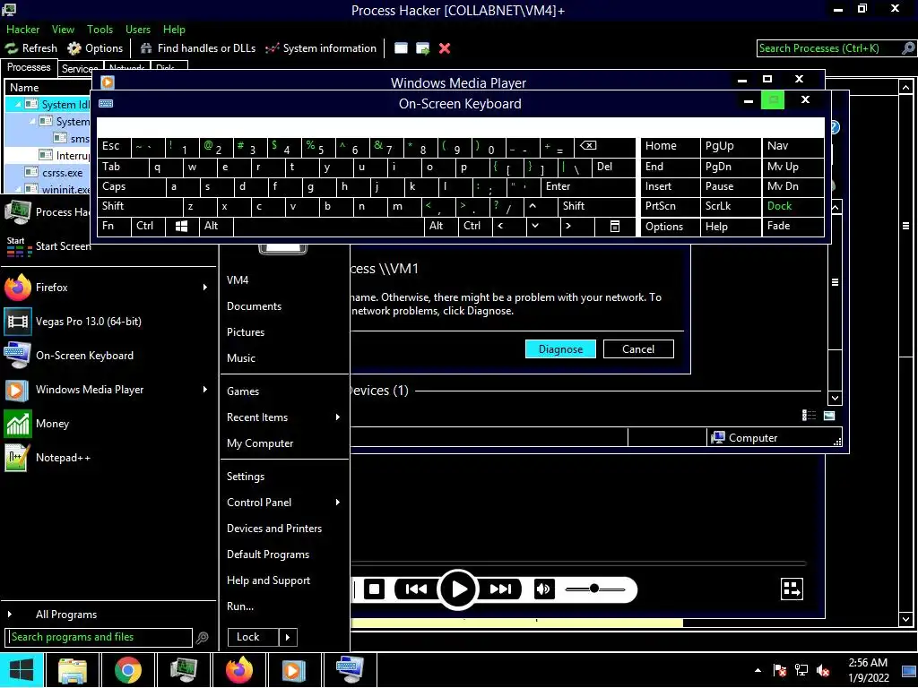This screenshot has height=688, width=918.
Task: Expand Firefox jump list arrow in Start menu
Action: coord(205,288)
